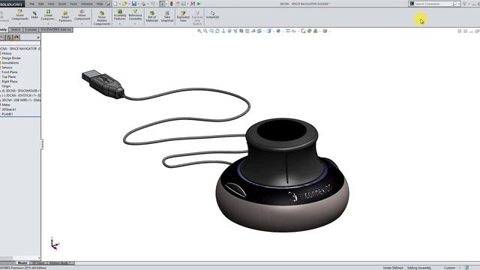
Task: Select the USB WIRE component in tree
Action: (x=21, y=100)
